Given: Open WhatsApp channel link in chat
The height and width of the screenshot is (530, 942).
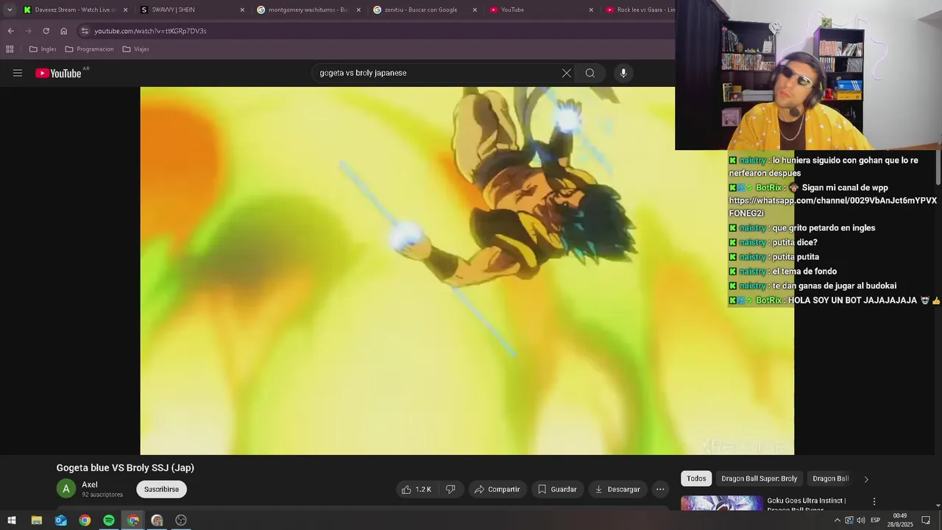Looking at the screenshot, I should [832, 207].
